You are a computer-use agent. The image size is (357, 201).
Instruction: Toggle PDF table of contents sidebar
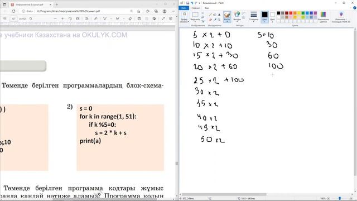pyautogui.click(x=4, y=18)
